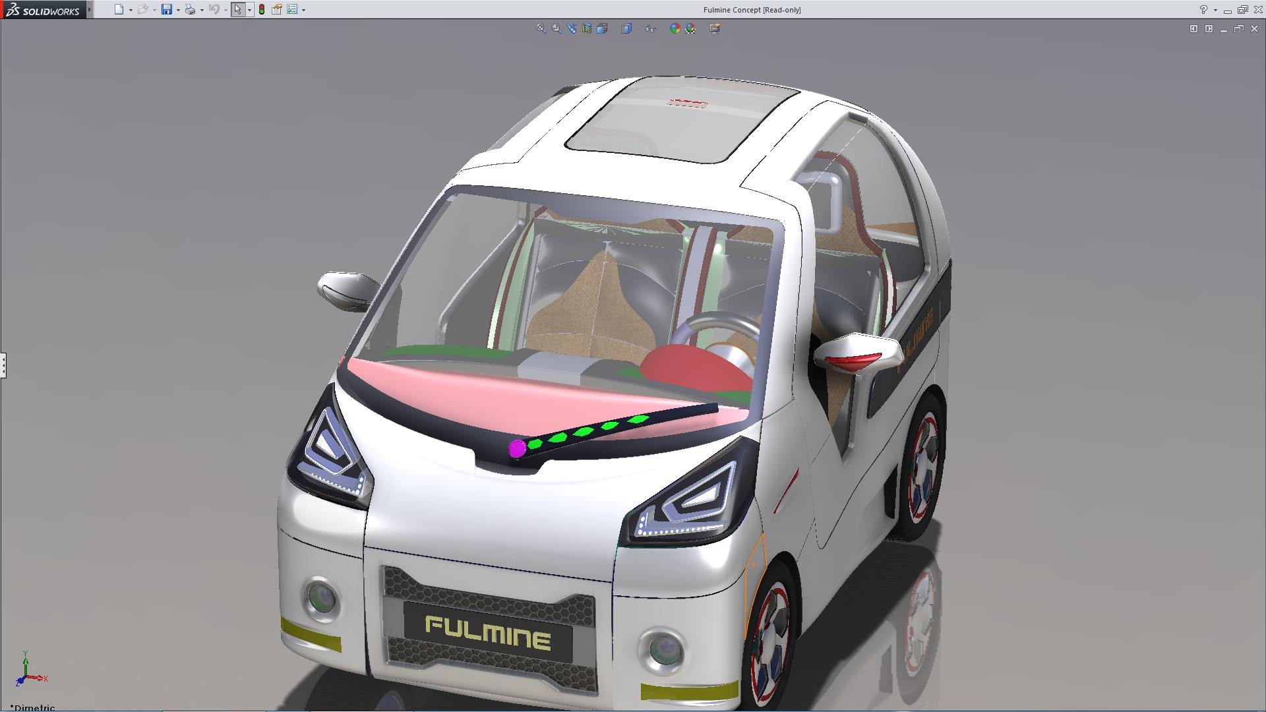Click the Rebuild traffic light icon
Image resolution: width=1266 pixels, height=712 pixels.
[x=262, y=9]
